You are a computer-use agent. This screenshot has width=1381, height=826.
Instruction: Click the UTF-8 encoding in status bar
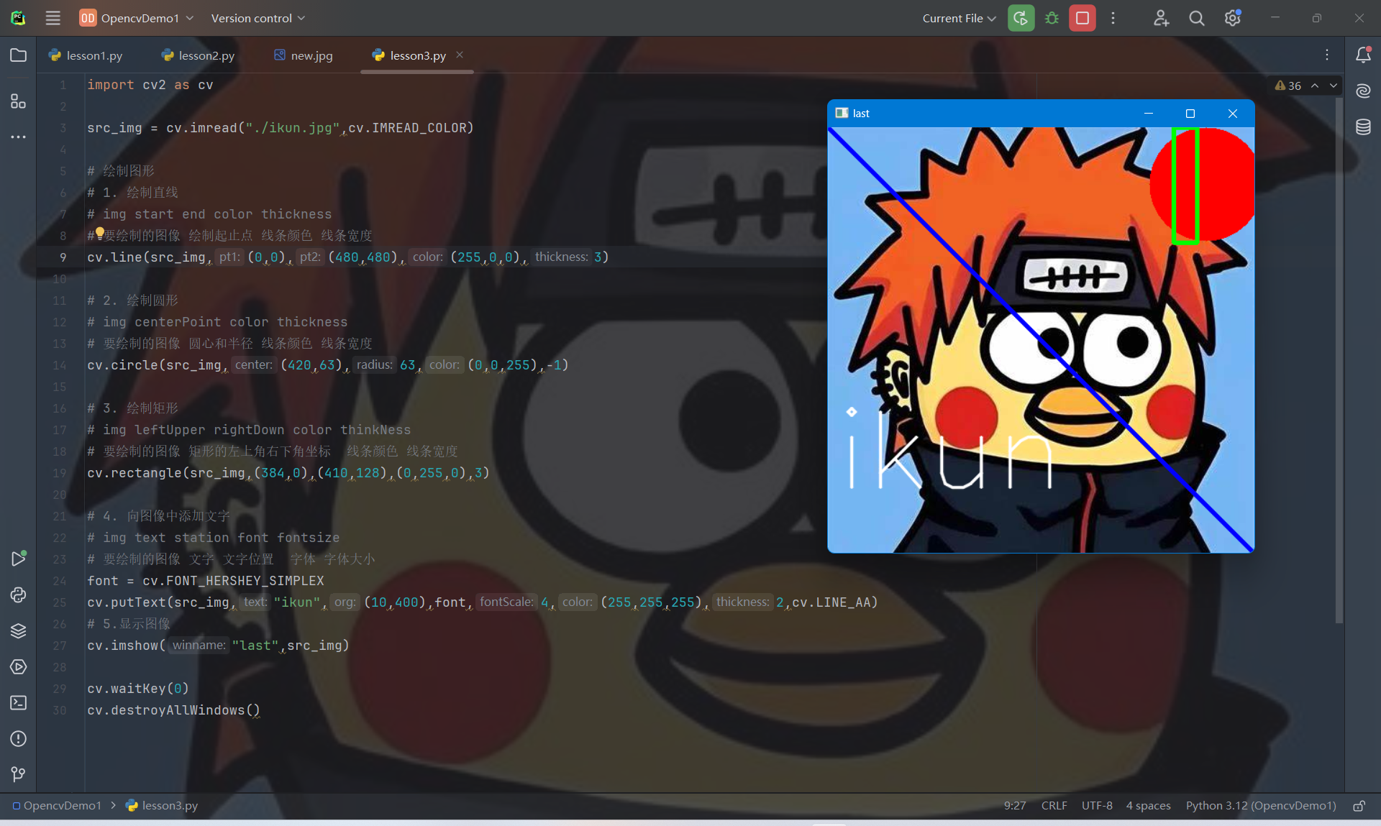pyautogui.click(x=1097, y=806)
